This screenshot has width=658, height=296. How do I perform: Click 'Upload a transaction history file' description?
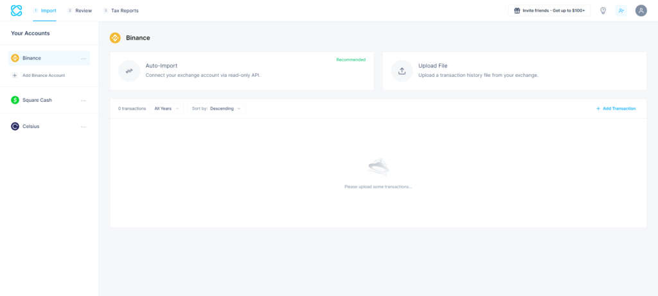point(478,76)
